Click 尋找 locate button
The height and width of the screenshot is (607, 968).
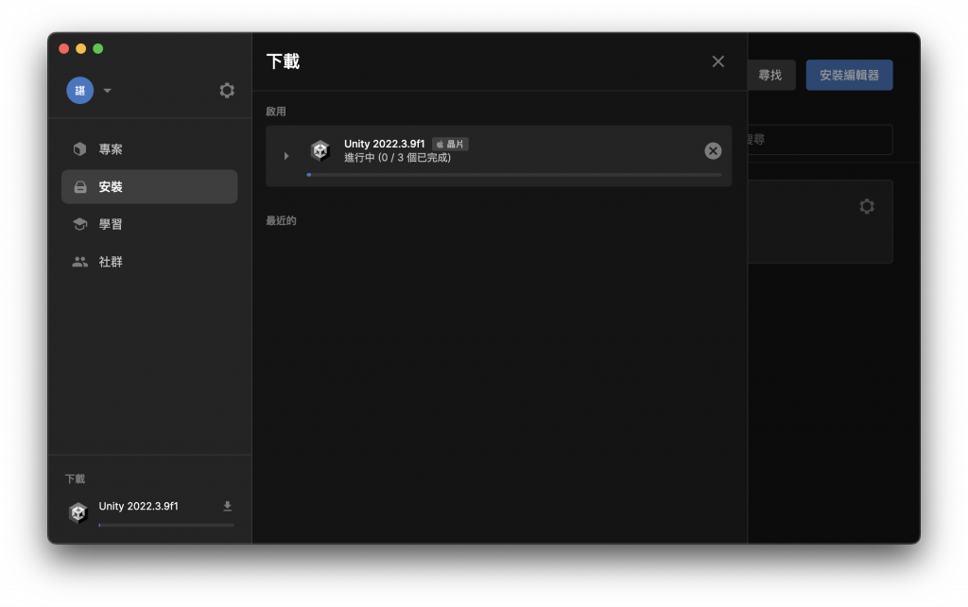(769, 75)
